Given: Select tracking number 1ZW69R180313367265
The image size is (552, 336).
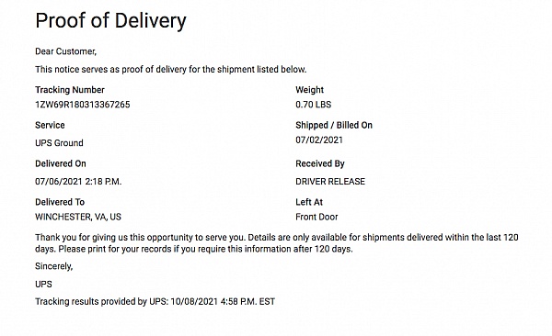Looking at the screenshot, I should point(83,105).
